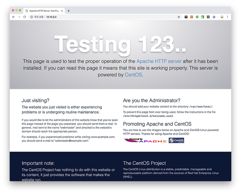241x194 pixels.
Task: Open the orange extension icon
Action: point(191,17)
